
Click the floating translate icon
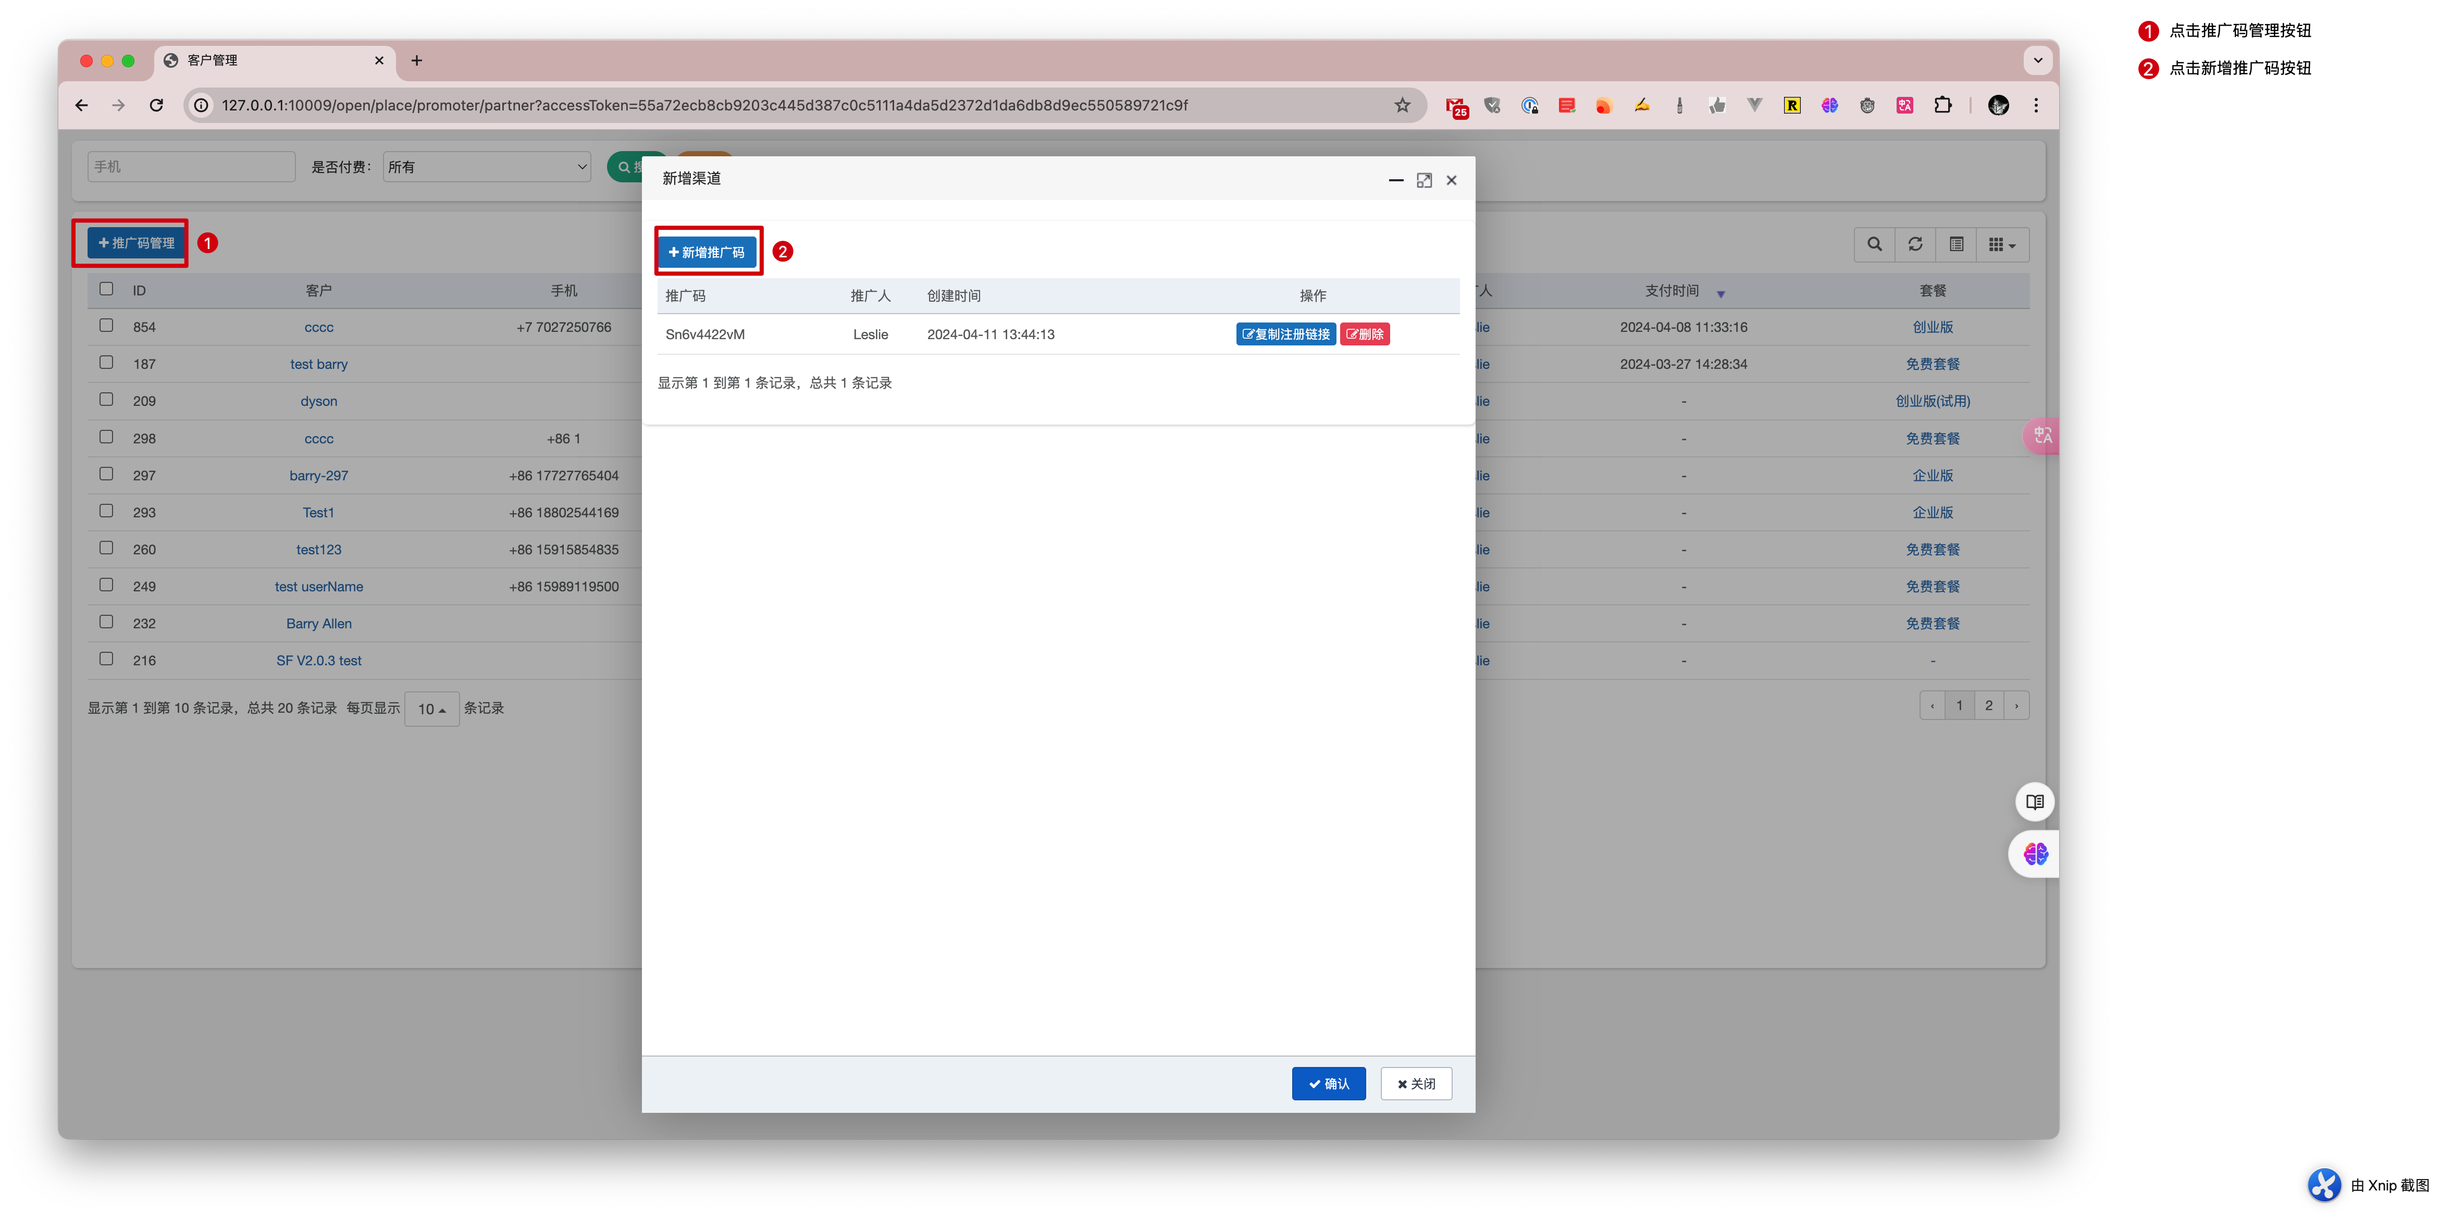pos(2042,437)
